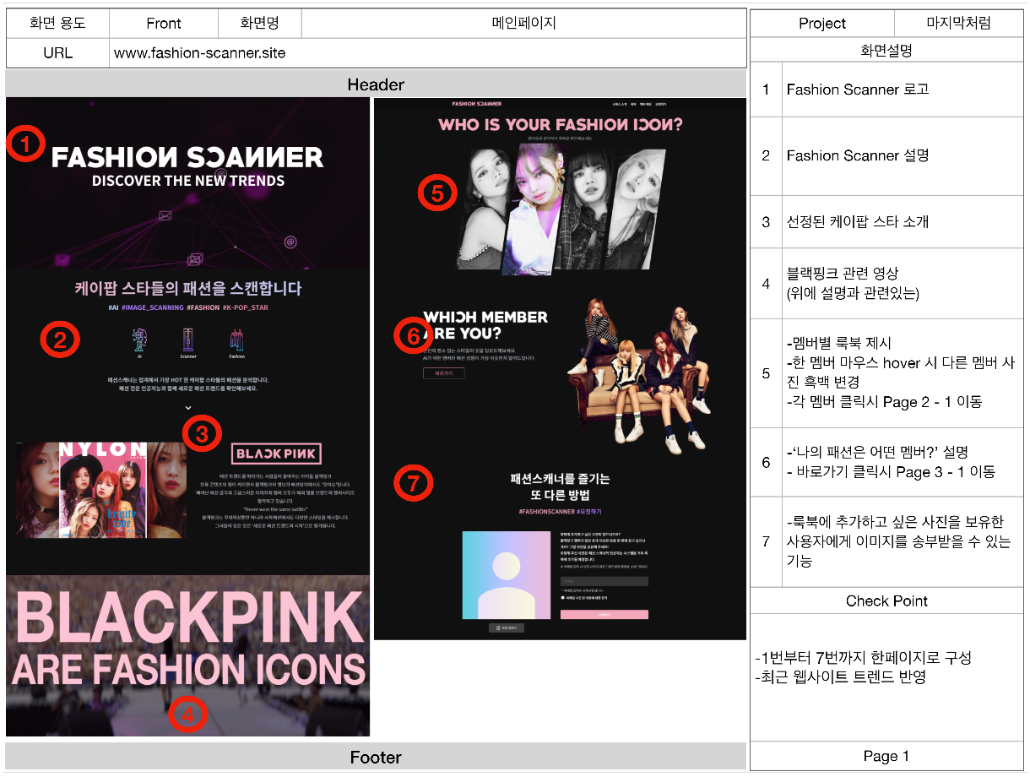Click the Footer bar label
Image resolution: width=1030 pixels, height=777 pixels.
[377, 758]
